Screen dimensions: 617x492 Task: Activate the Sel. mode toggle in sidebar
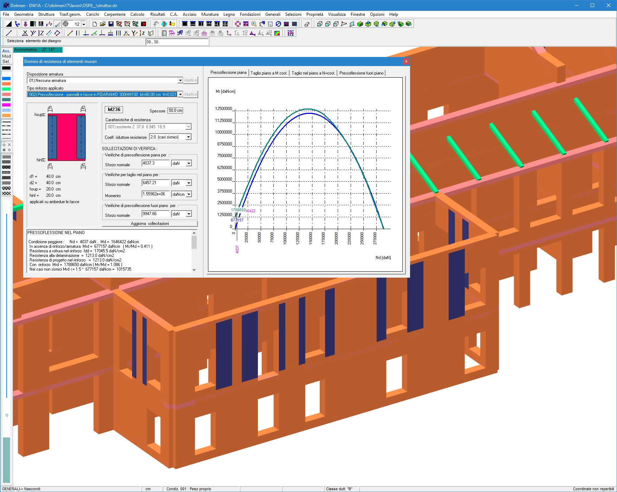pos(6,61)
